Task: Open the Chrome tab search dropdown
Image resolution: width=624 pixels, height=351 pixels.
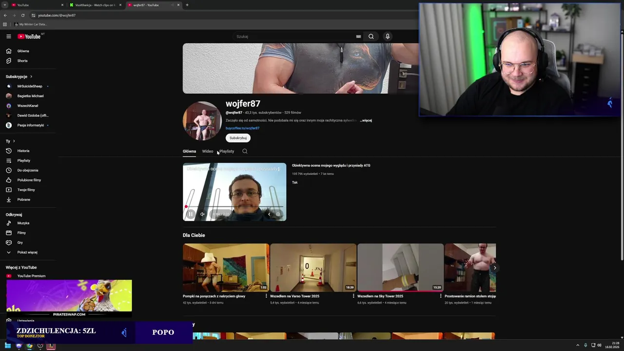Action: [x=5, y=5]
